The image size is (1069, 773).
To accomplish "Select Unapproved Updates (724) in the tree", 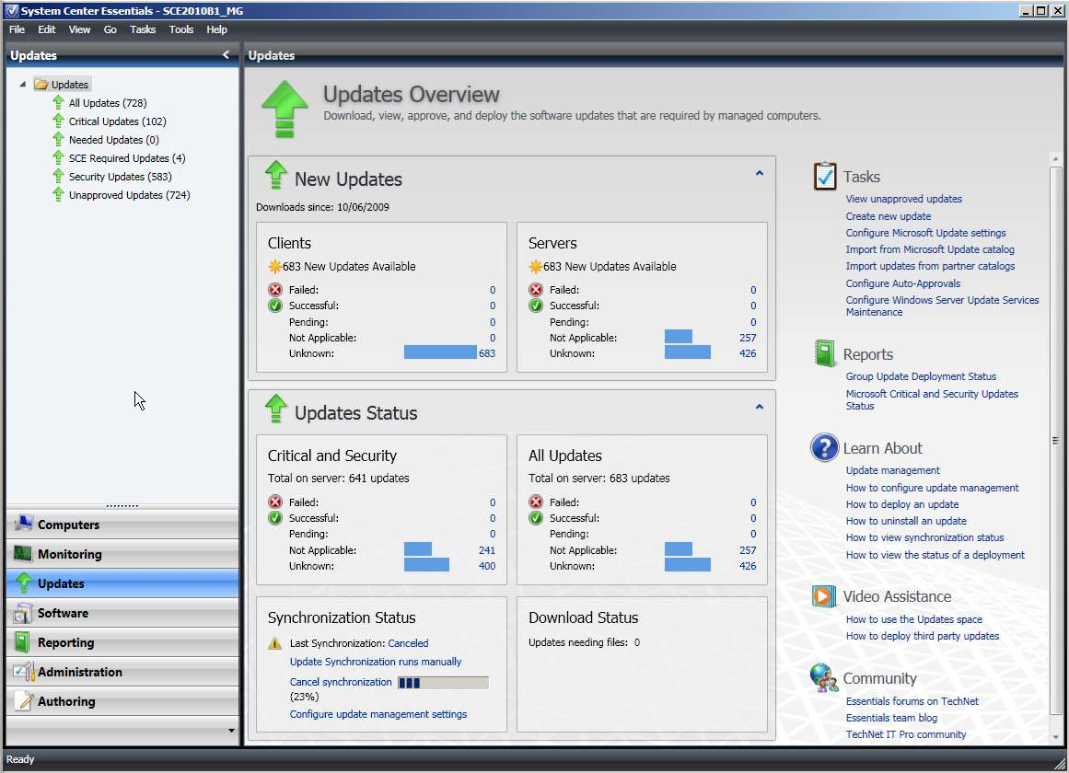I will point(130,195).
